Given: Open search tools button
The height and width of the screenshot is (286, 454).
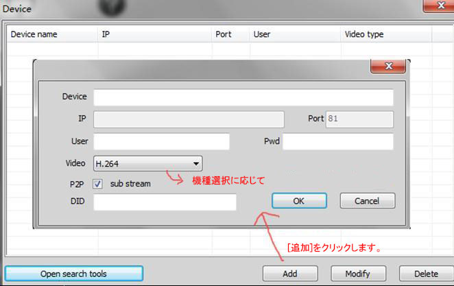Looking at the screenshot, I should [74, 274].
